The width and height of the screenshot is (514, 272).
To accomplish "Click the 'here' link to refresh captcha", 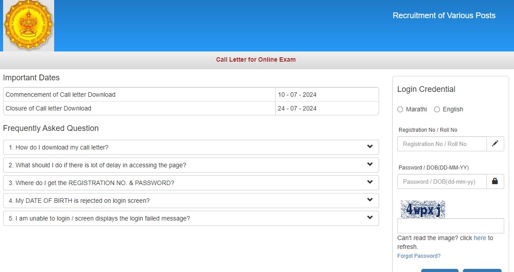I will 480,238.
